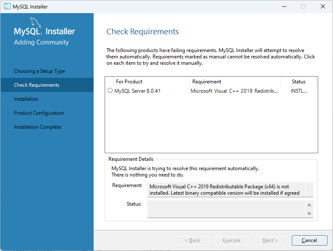Click the Status box scroll up arrow
Viewport: 333px width, 251px height.
coord(309,205)
